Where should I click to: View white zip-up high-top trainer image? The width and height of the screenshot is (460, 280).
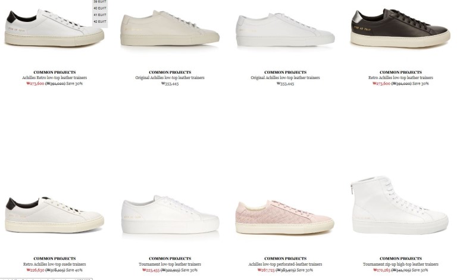[x=400, y=205]
